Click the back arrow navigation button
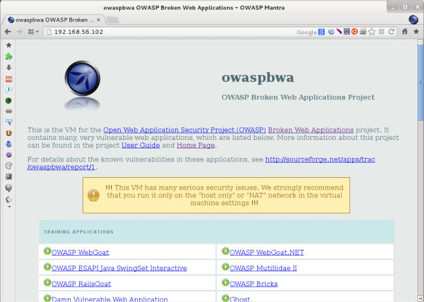The image size is (424, 302). 8,31
